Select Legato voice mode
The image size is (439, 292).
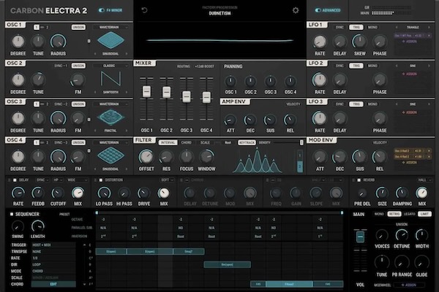pyautogui.click(x=409, y=214)
